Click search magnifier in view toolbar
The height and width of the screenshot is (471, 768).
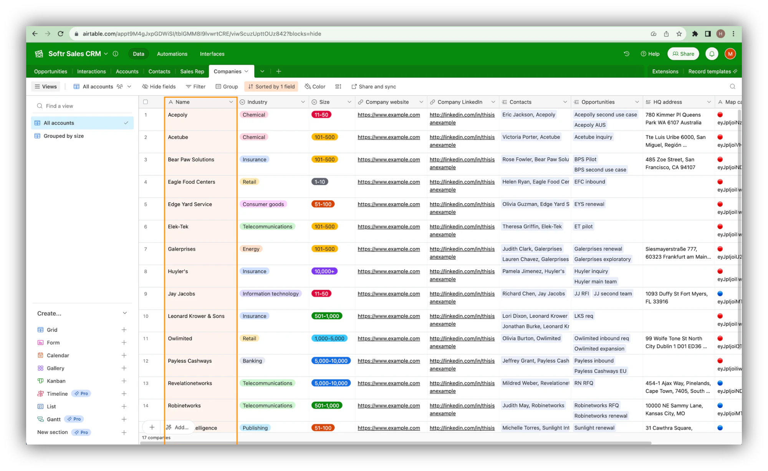[x=733, y=86]
